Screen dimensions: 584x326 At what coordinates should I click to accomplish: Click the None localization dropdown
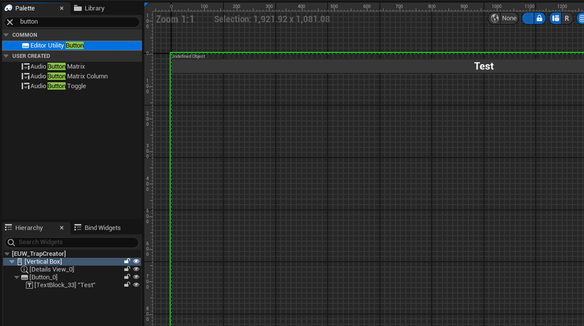tap(509, 18)
